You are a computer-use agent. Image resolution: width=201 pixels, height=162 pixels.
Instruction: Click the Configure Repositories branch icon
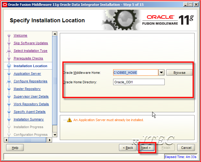[9, 81]
